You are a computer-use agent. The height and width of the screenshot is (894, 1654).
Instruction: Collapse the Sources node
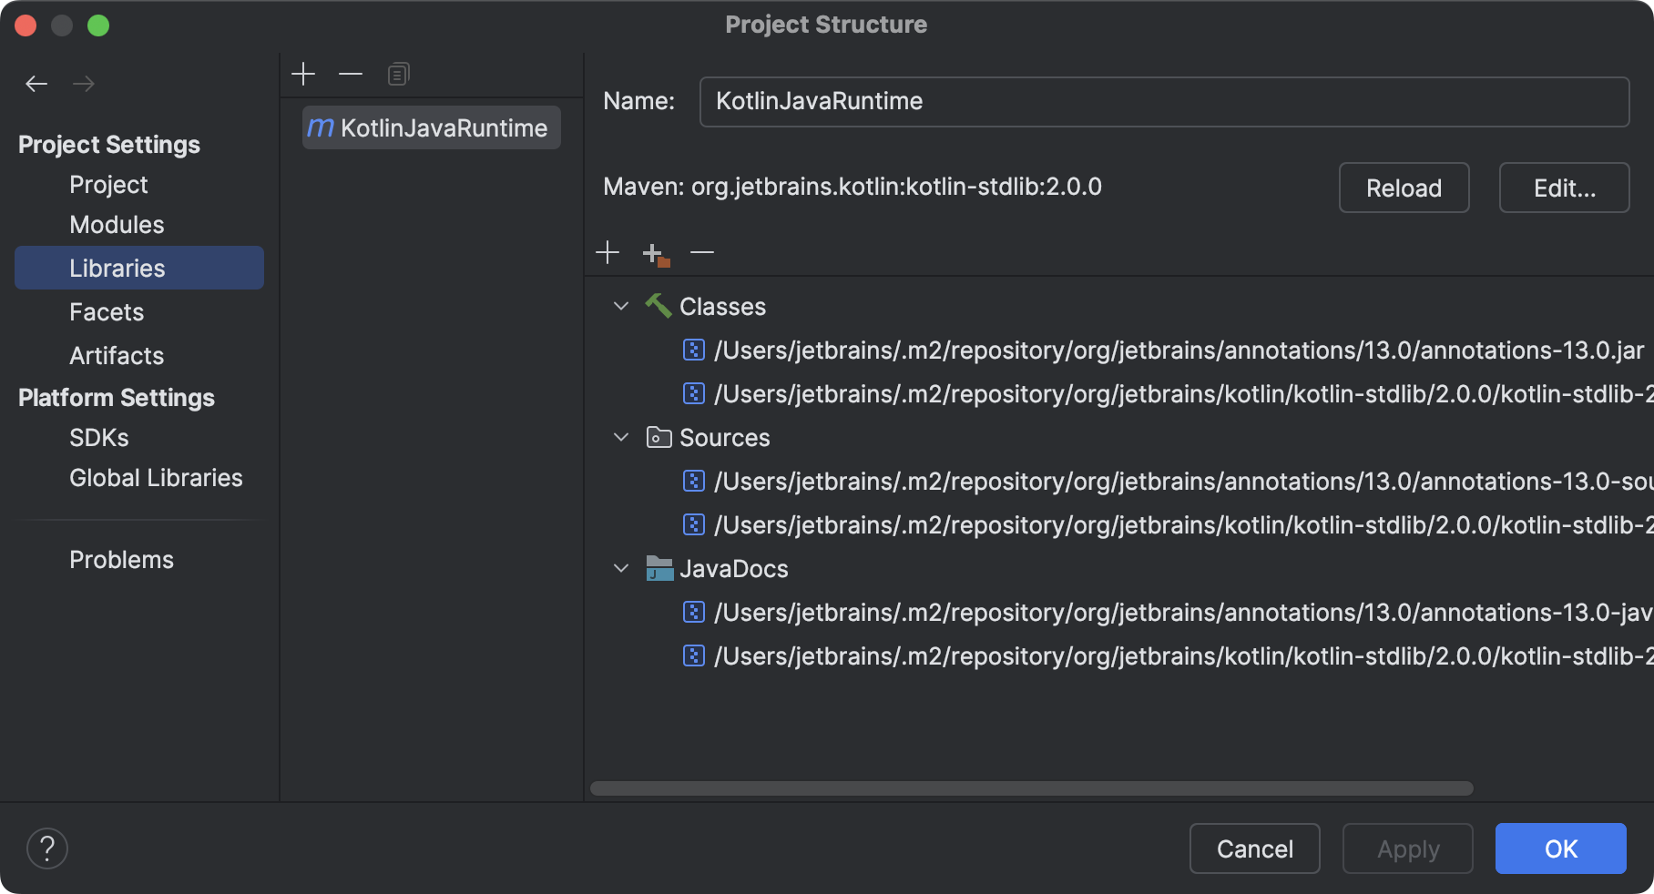[x=621, y=437]
